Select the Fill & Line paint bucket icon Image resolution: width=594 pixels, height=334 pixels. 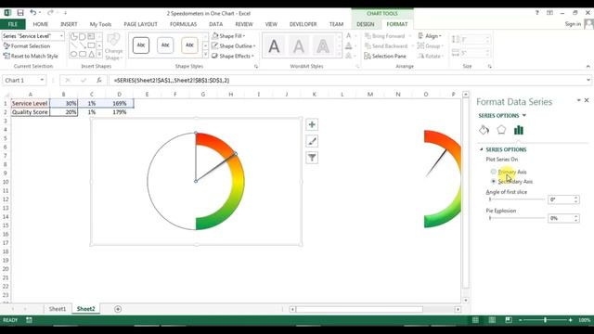point(484,130)
